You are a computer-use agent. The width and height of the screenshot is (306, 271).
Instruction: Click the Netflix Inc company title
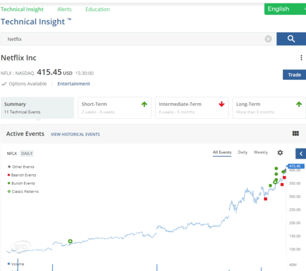(x=19, y=58)
